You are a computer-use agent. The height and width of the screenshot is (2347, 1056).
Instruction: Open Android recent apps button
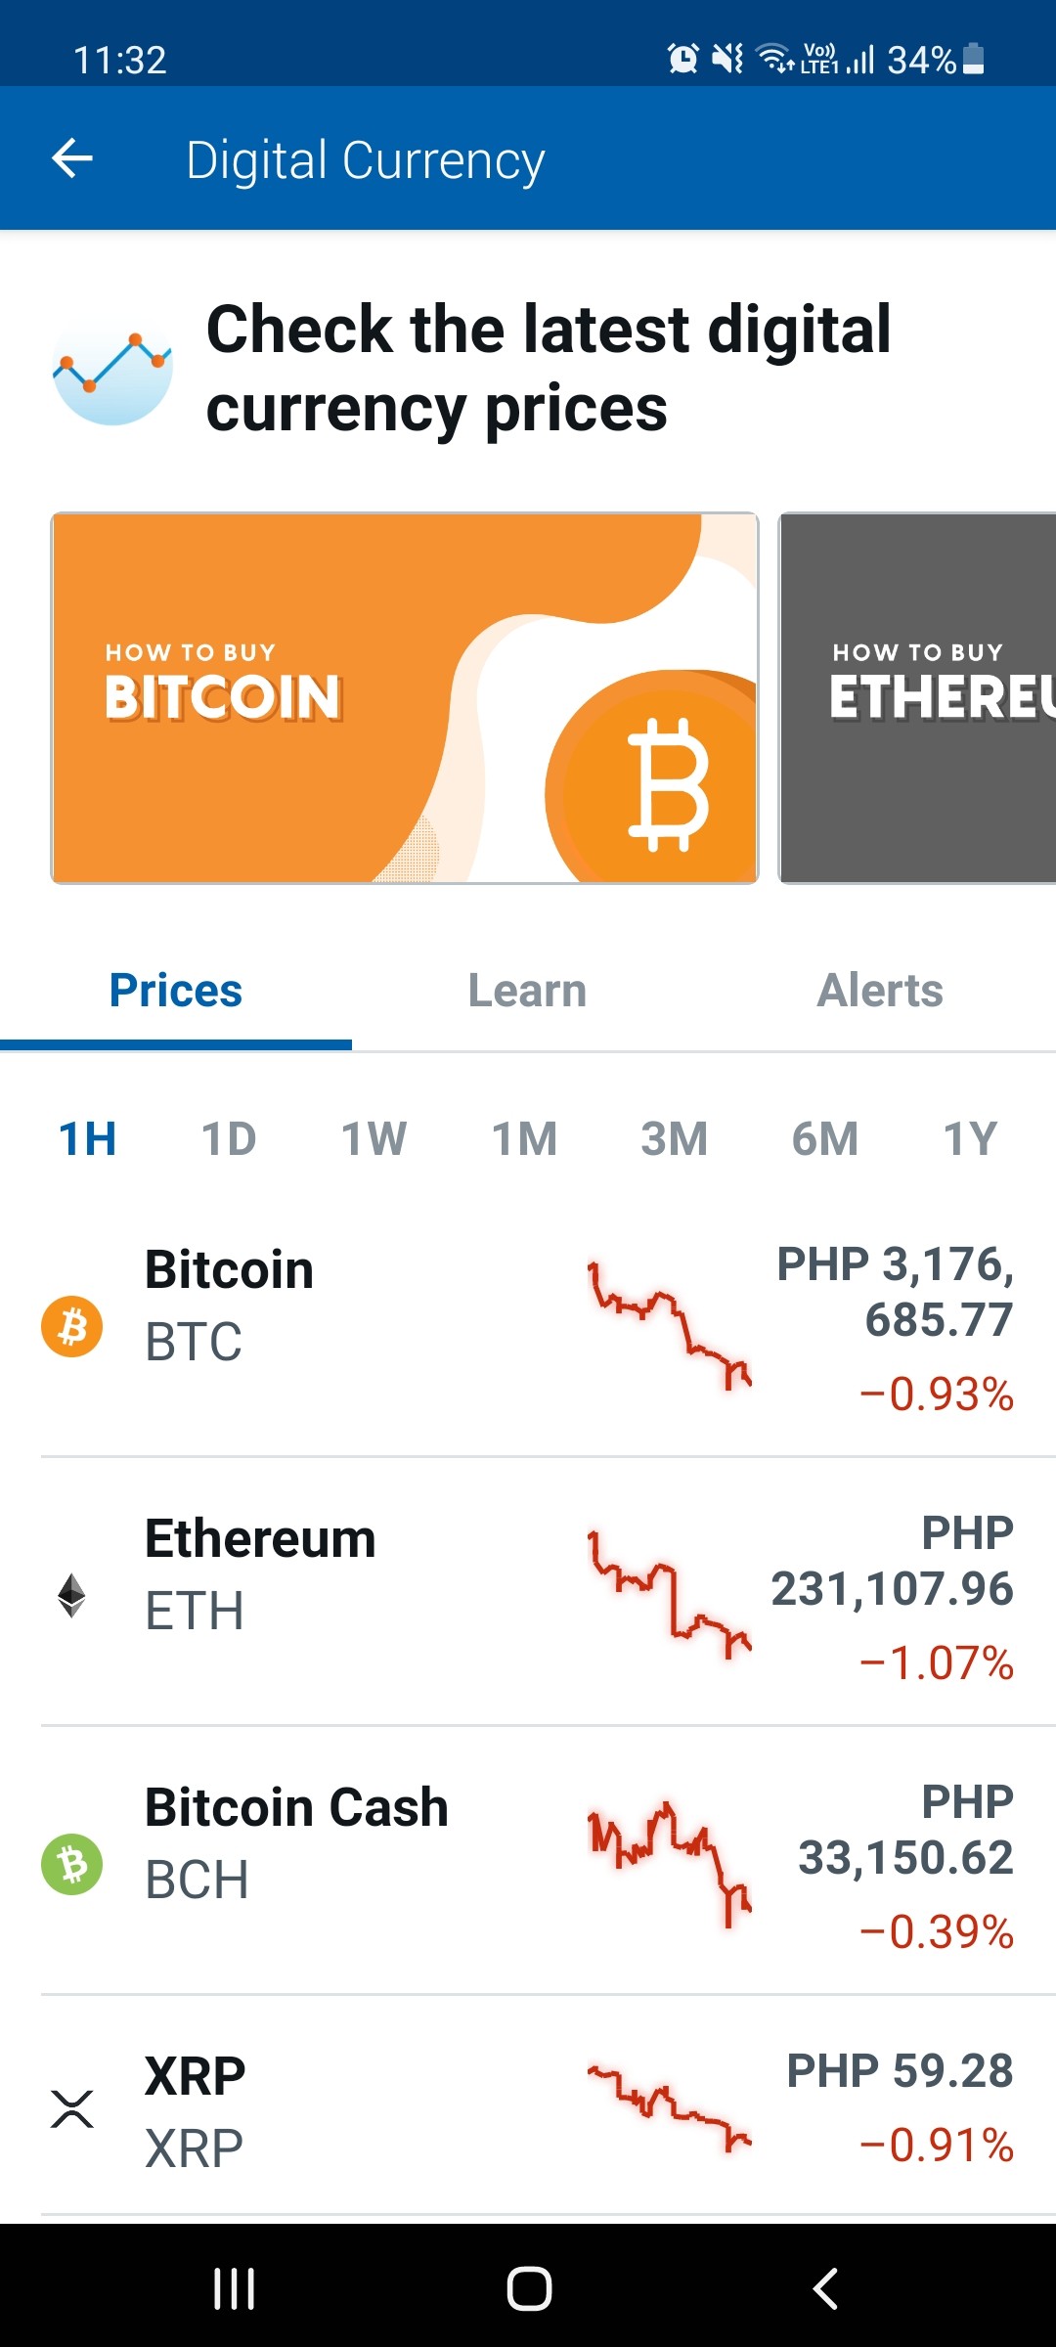click(235, 2288)
